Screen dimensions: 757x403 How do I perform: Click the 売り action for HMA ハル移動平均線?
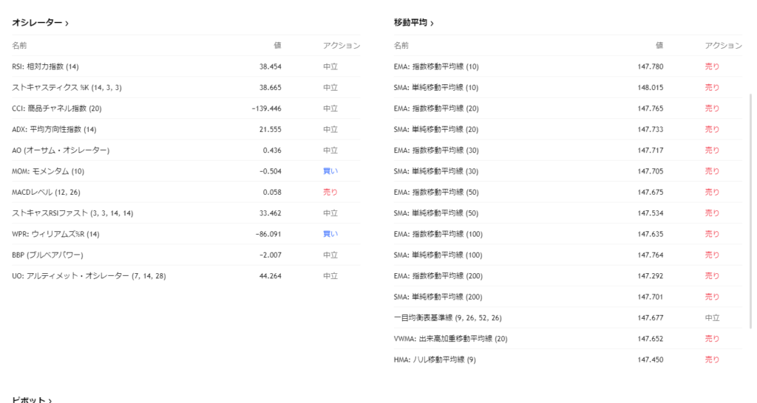[712, 359]
